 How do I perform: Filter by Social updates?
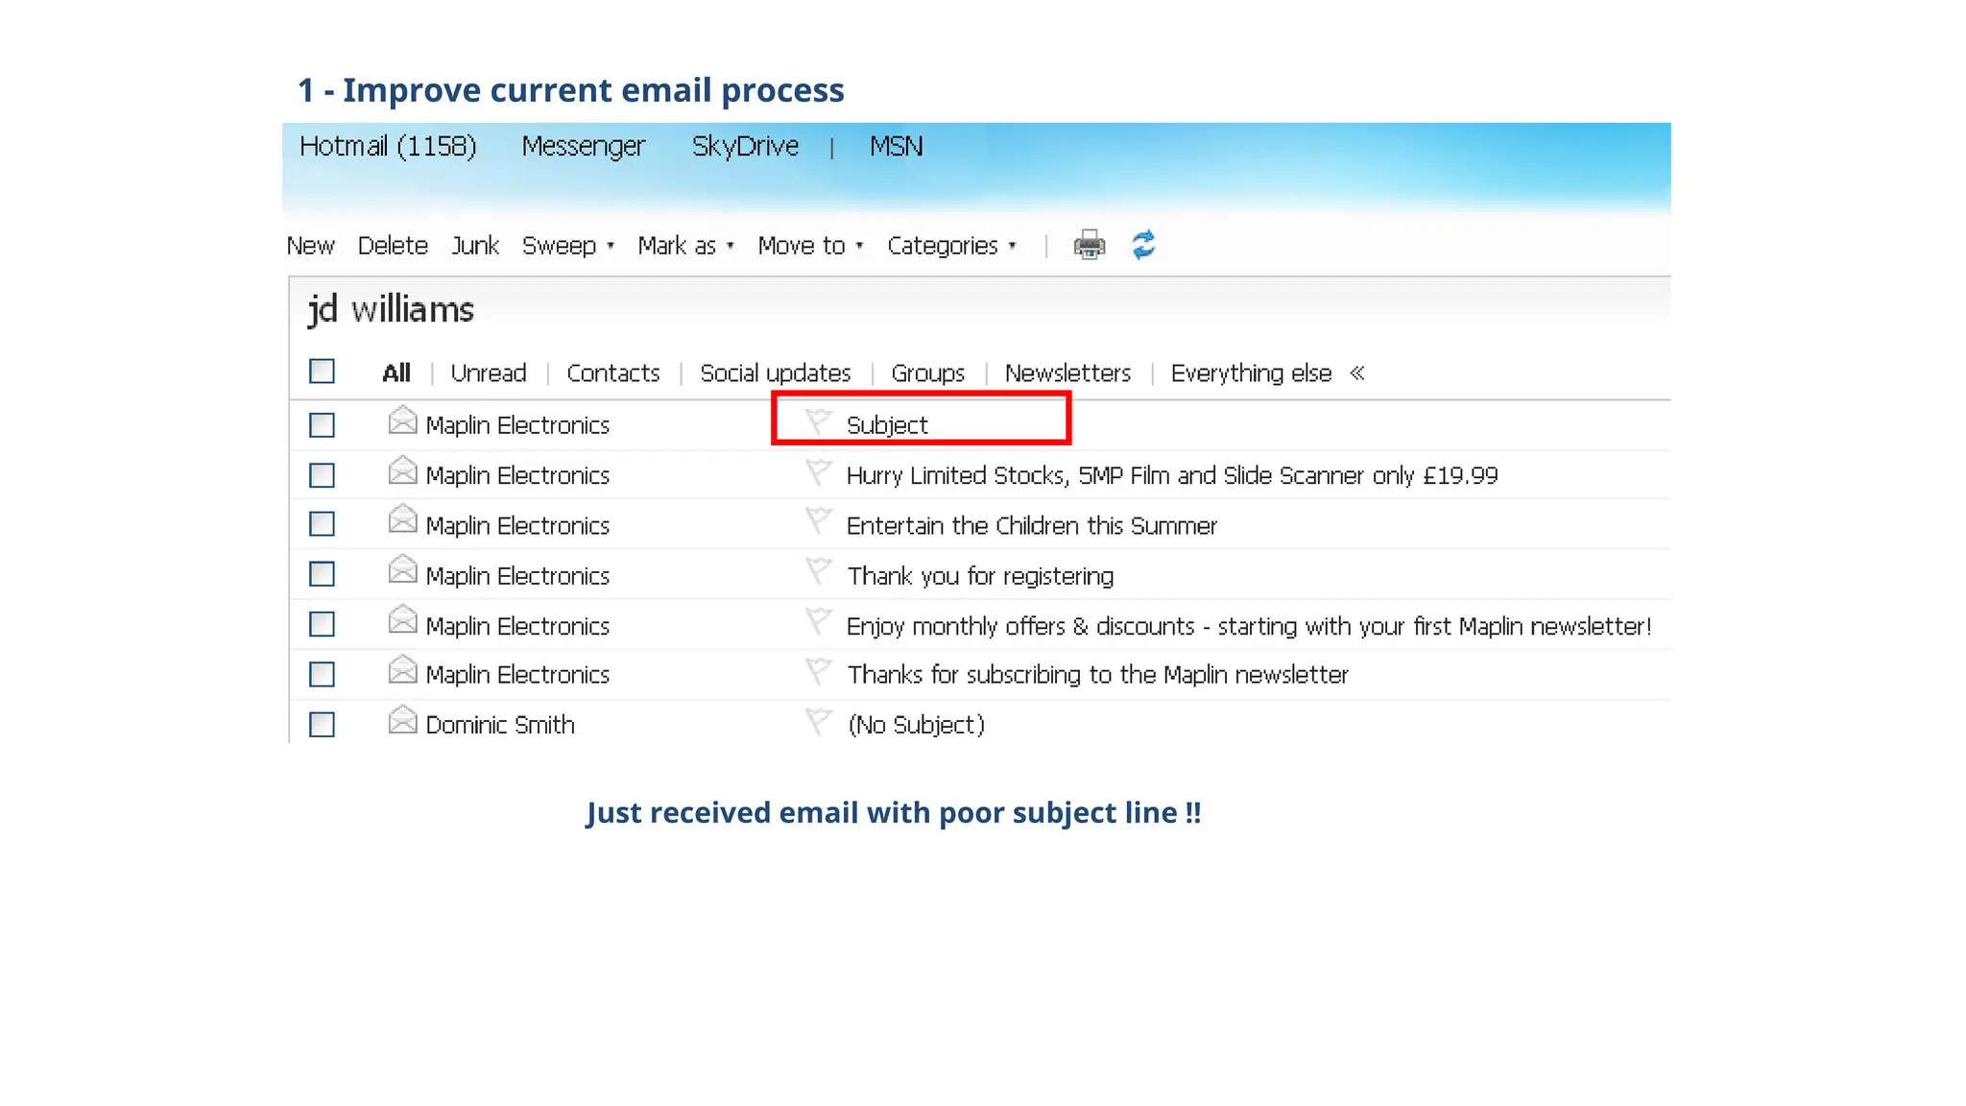776,373
